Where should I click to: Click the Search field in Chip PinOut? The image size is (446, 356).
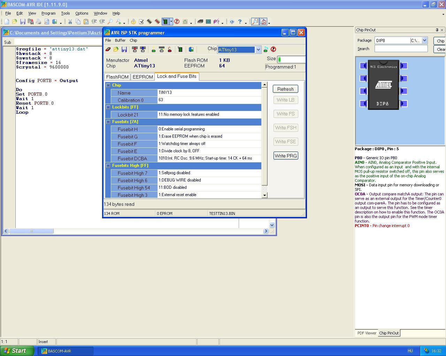(x=401, y=49)
